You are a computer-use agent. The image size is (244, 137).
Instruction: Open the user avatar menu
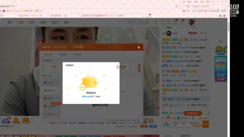pos(192,22)
